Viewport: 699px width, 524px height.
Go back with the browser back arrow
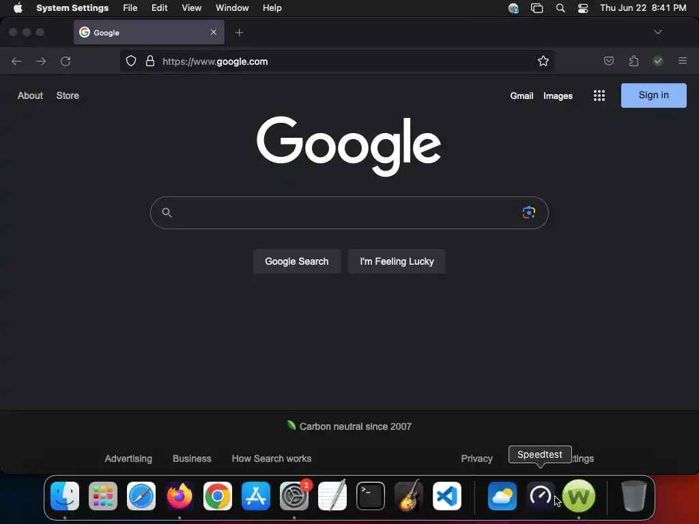click(x=16, y=61)
